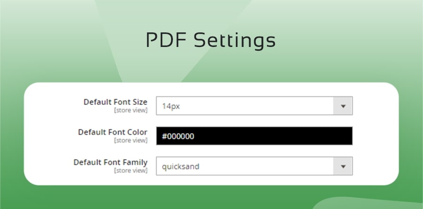The width and height of the screenshot is (423, 209).
Task: Open the black Default Font Color picker
Action: coord(254,136)
